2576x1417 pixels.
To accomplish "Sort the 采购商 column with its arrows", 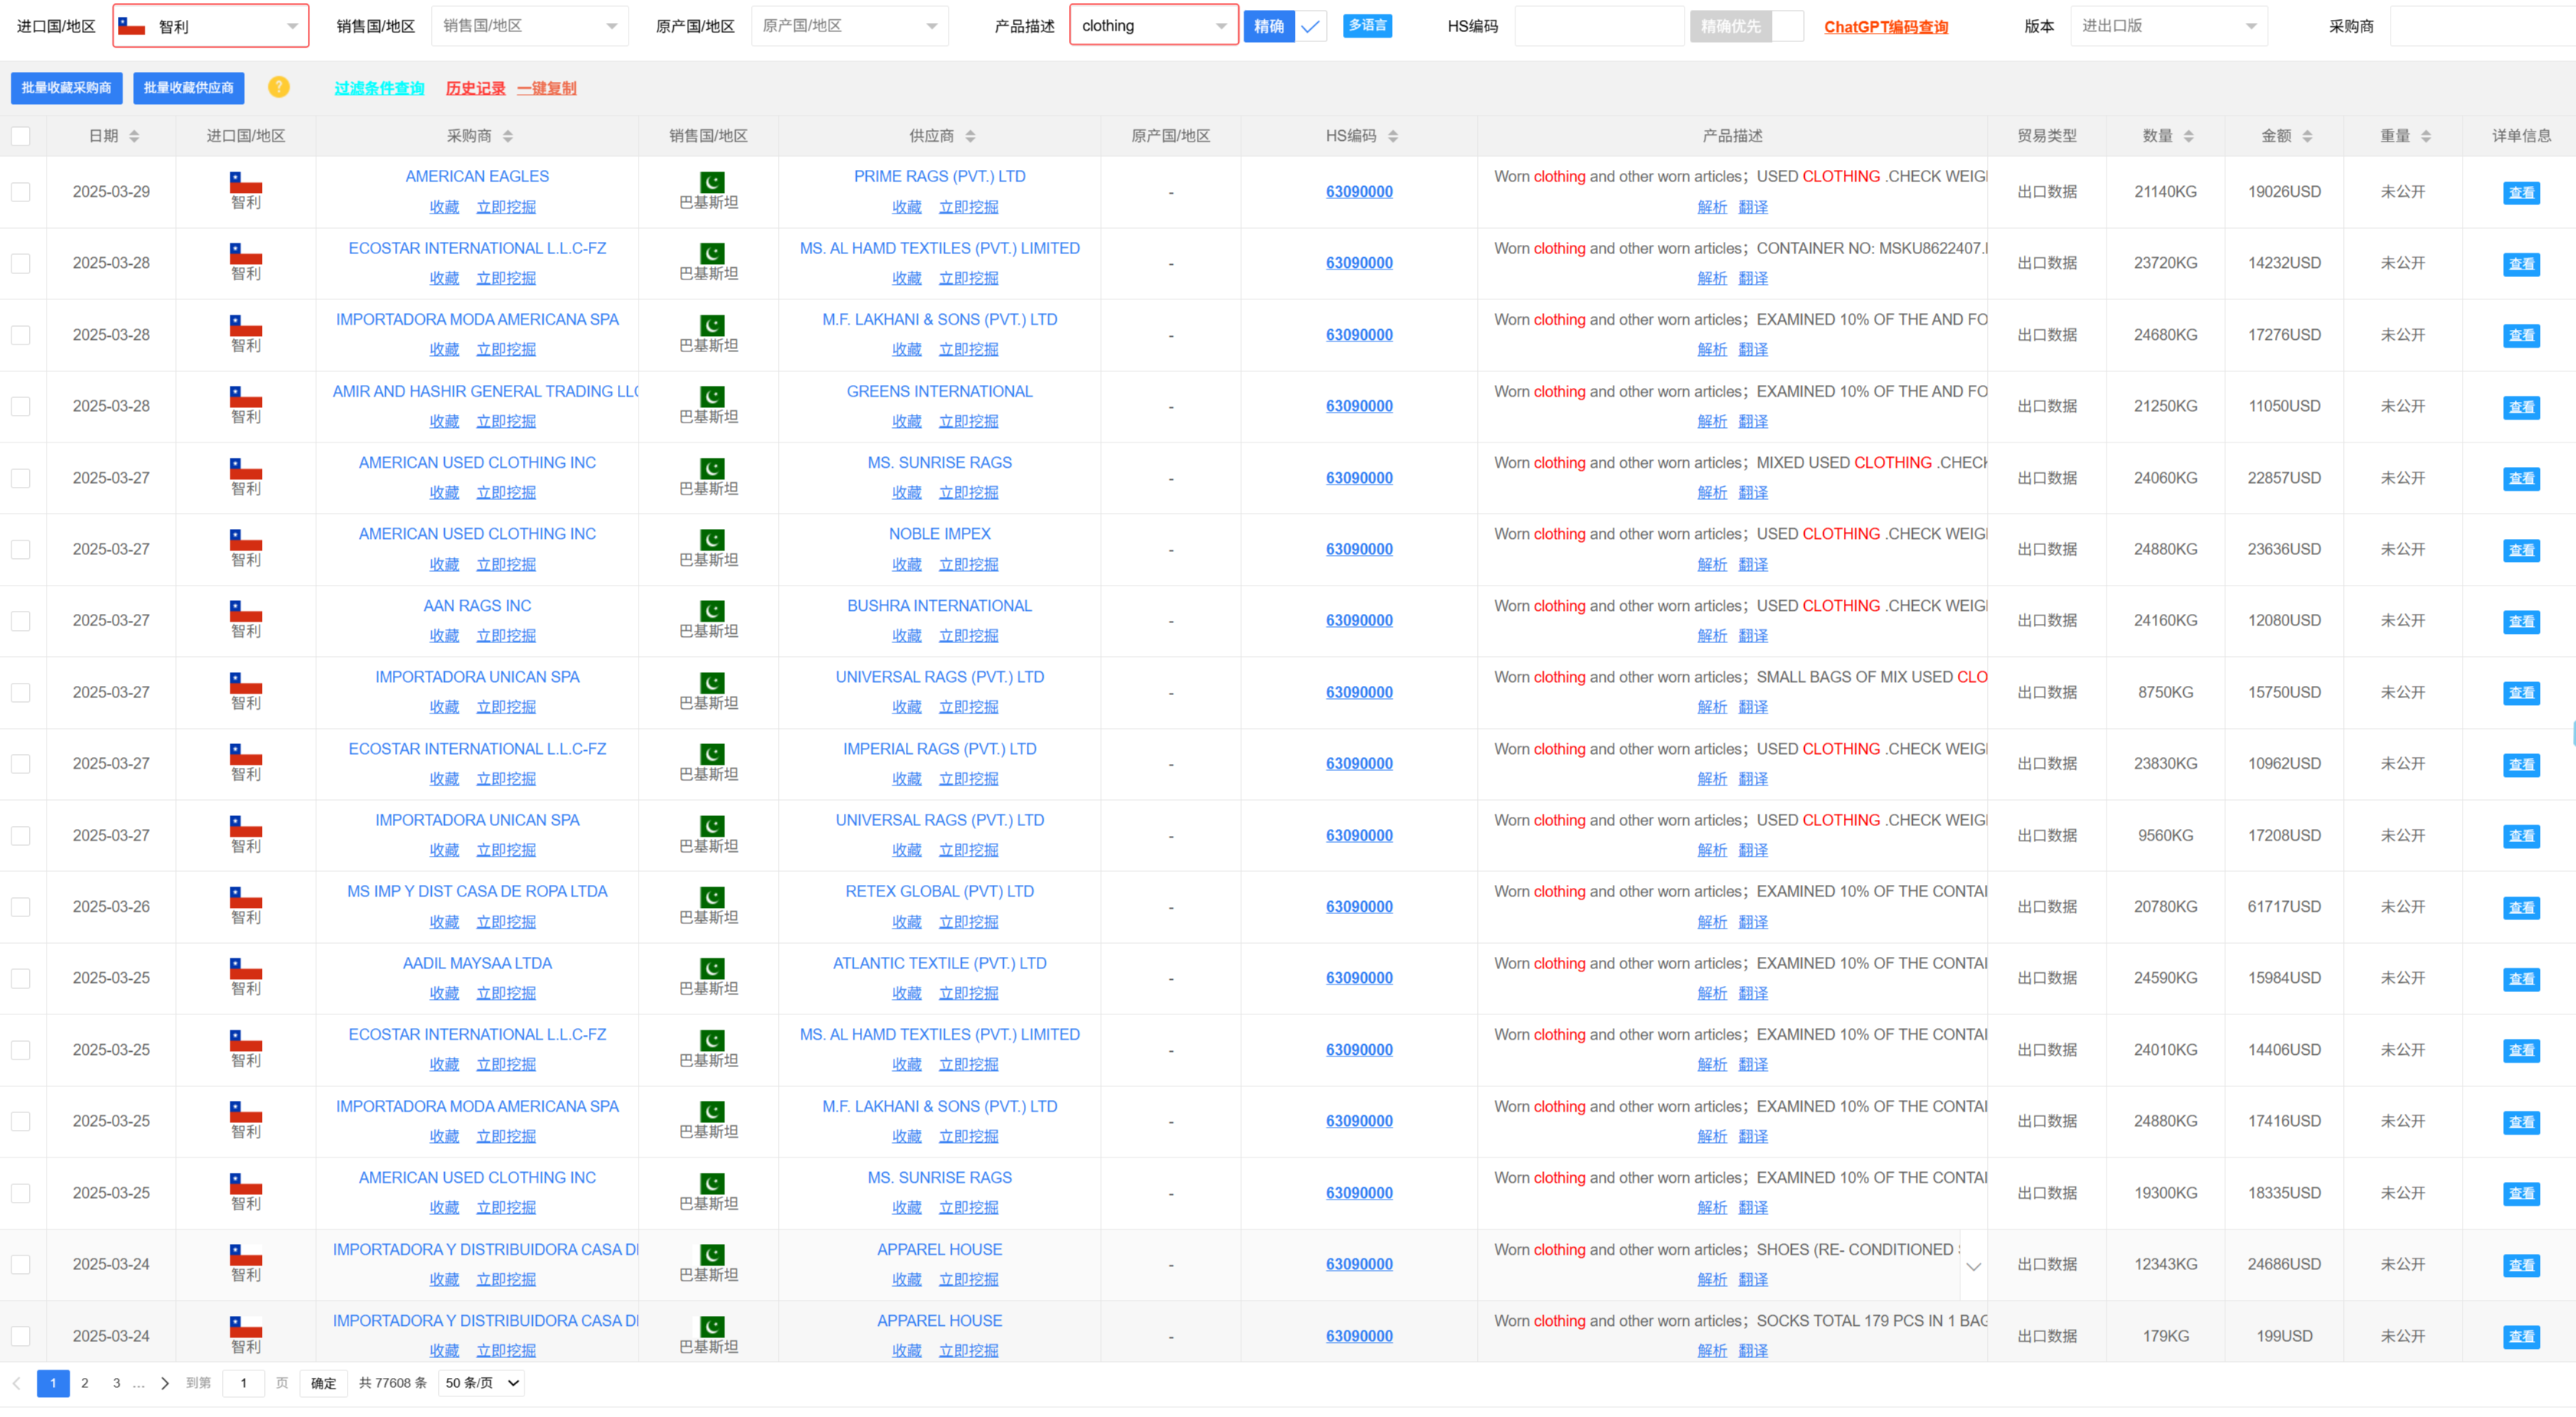I will pyautogui.click(x=508, y=136).
